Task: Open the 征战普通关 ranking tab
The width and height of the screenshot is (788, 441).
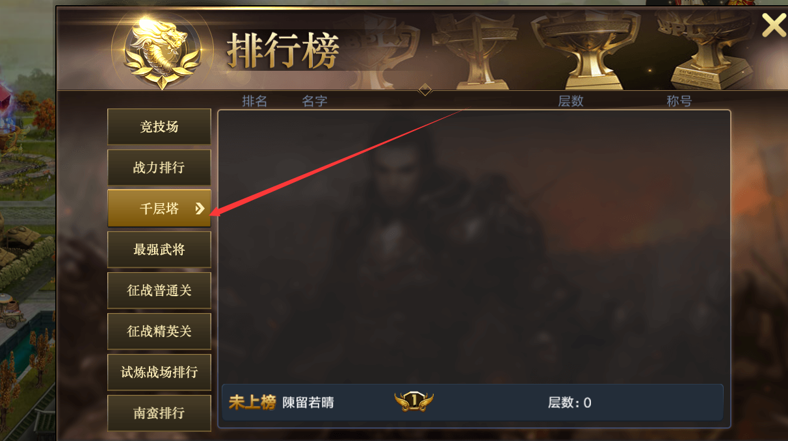Action: click(159, 290)
